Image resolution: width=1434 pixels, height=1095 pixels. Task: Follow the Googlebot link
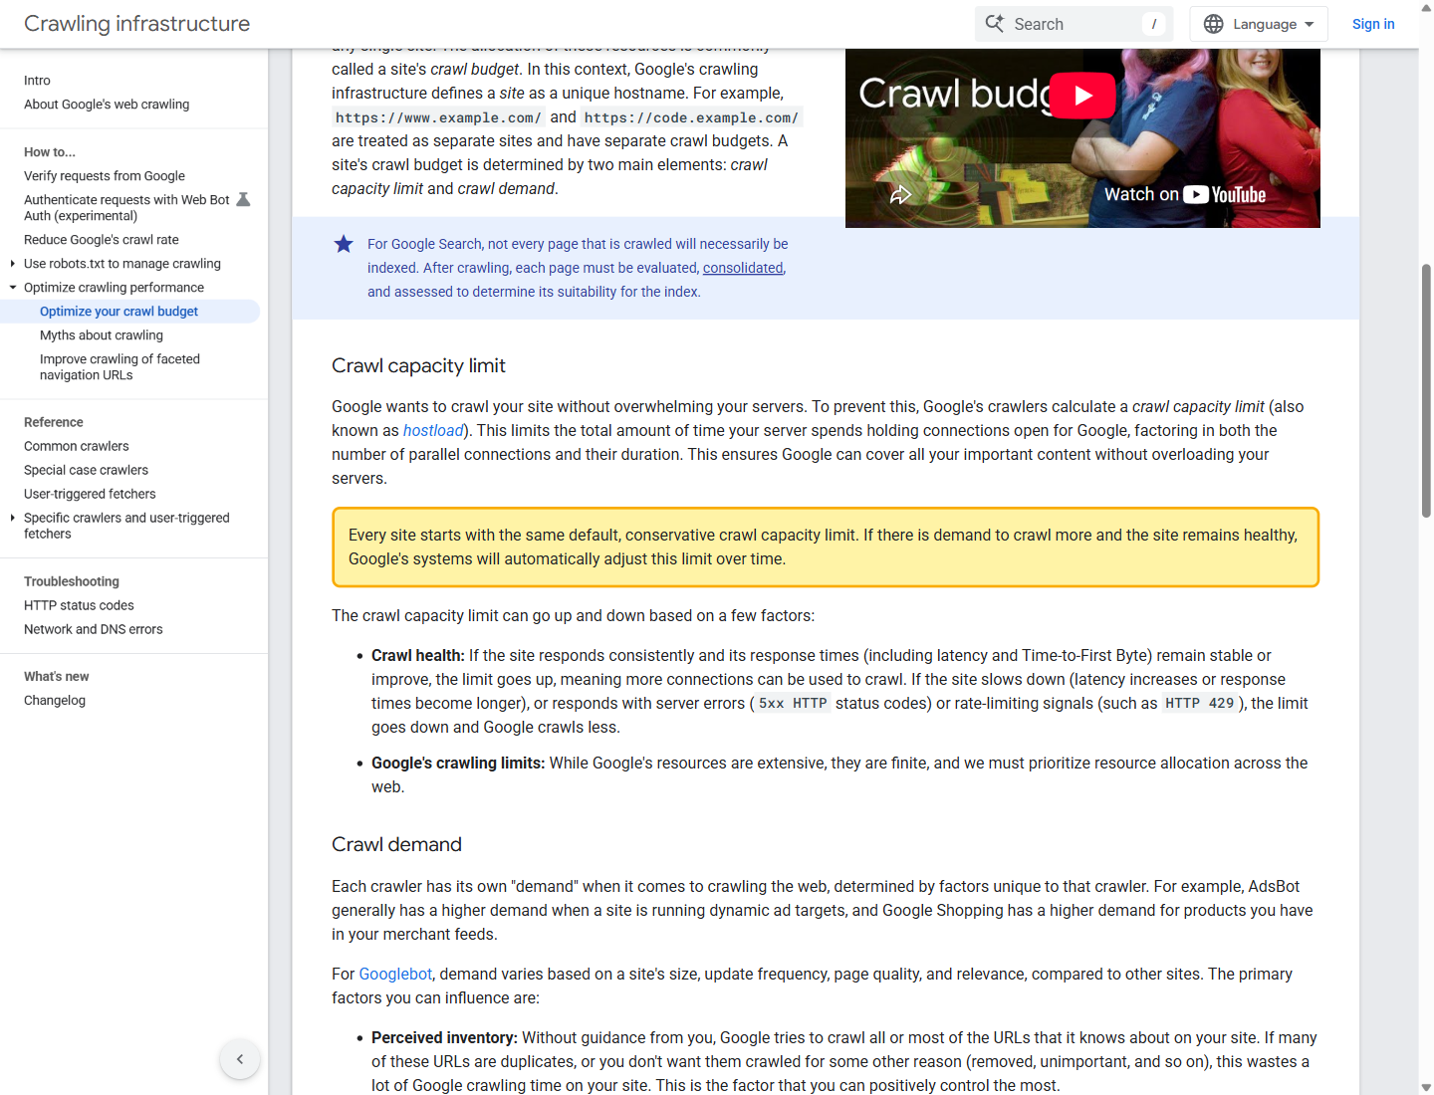pos(395,975)
